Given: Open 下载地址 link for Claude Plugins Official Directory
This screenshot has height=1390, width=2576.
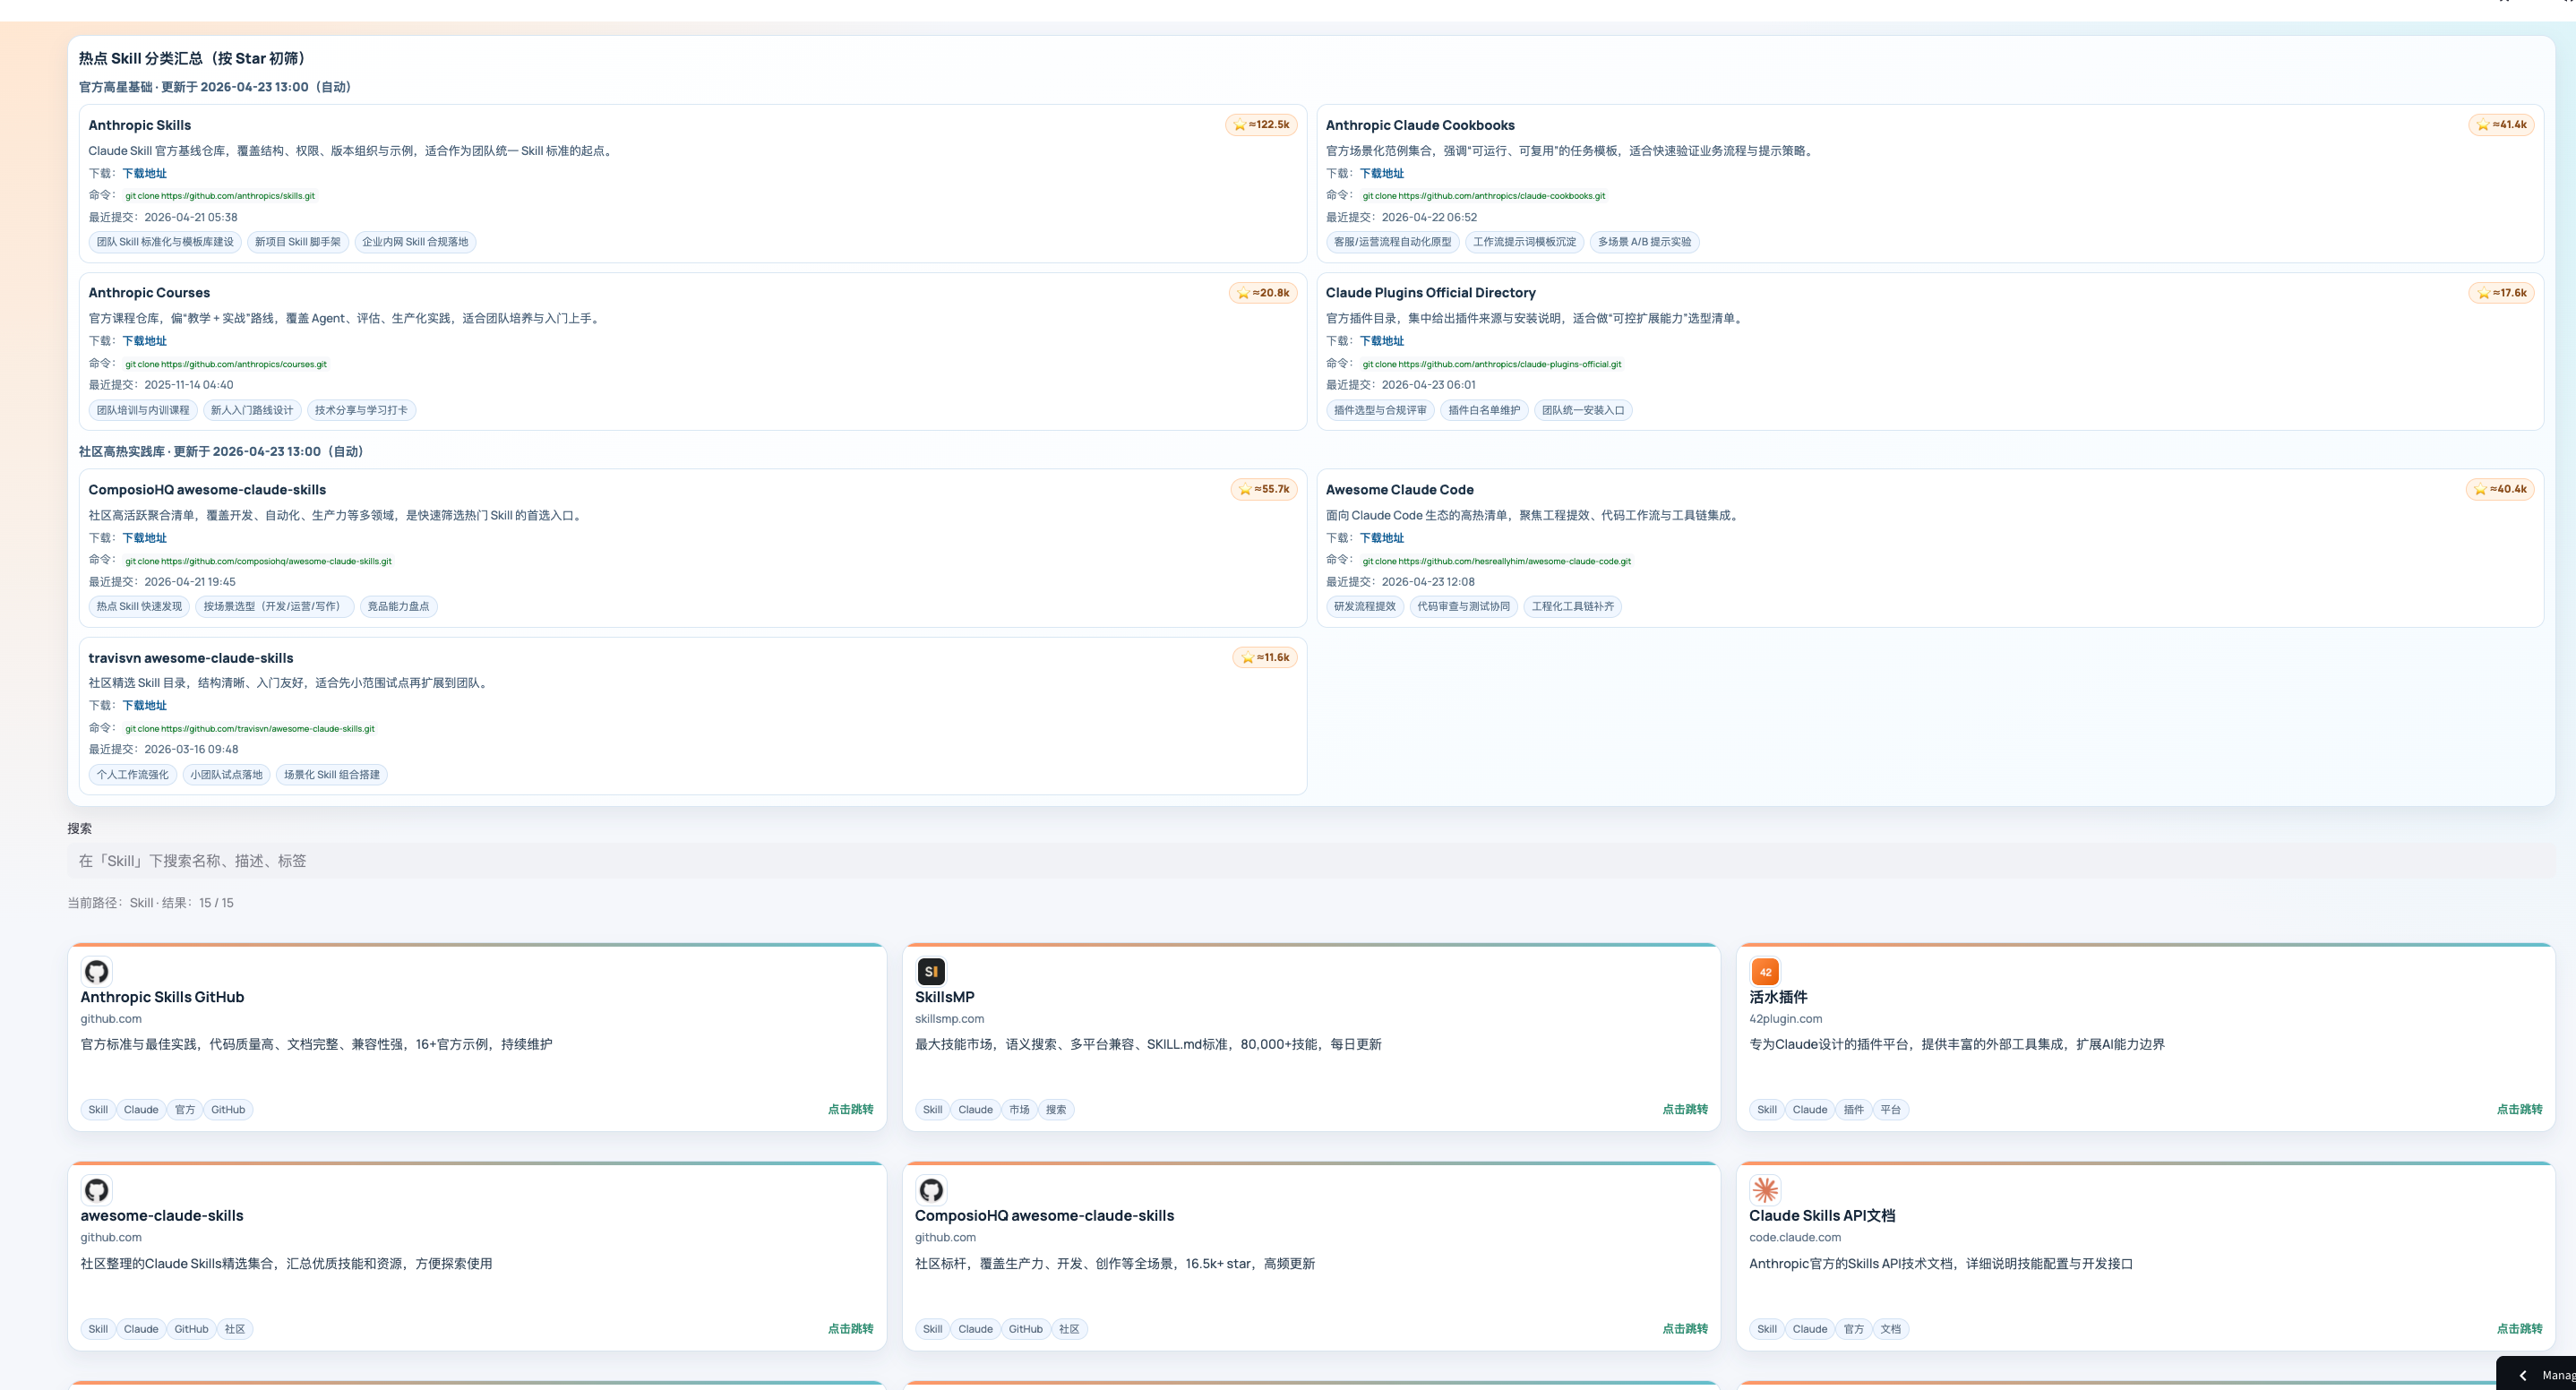Looking at the screenshot, I should 1381,341.
